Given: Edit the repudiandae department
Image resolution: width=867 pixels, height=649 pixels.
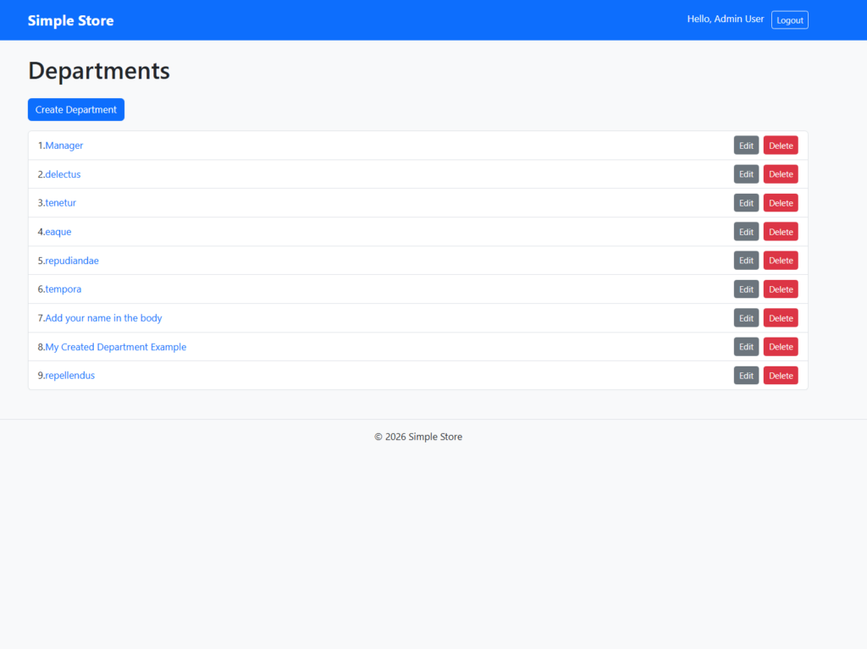Looking at the screenshot, I should (746, 261).
